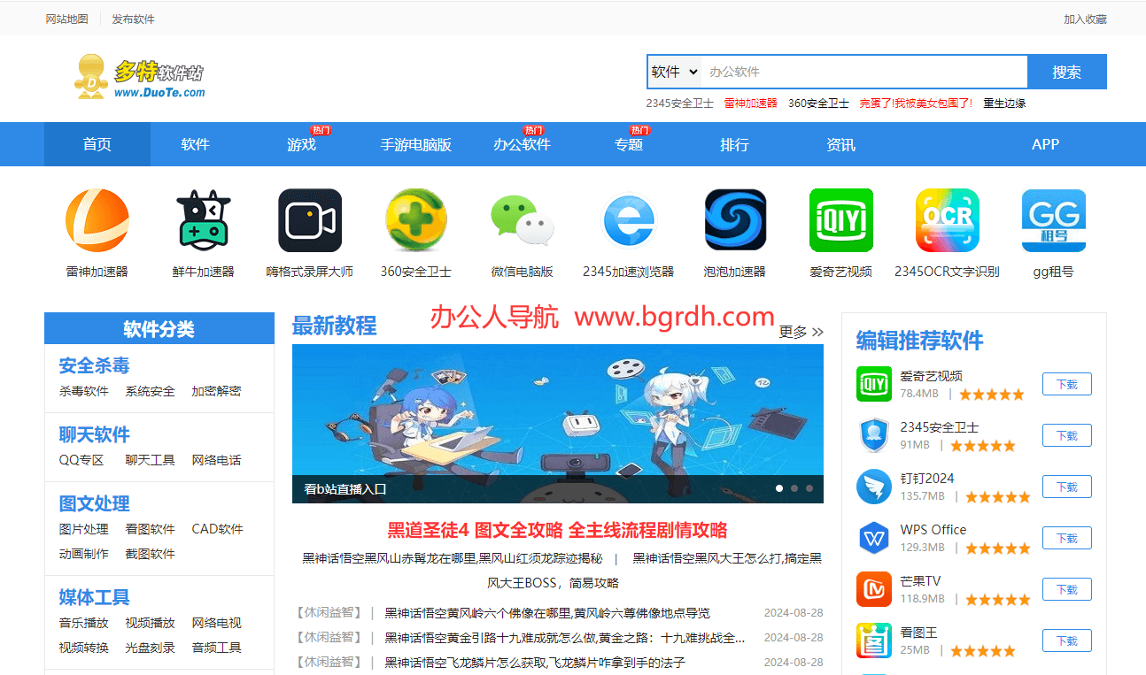Launch 嗨格式录屏大师 screen recorder icon
This screenshot has width=1146, height=675.
pos(310,220)
